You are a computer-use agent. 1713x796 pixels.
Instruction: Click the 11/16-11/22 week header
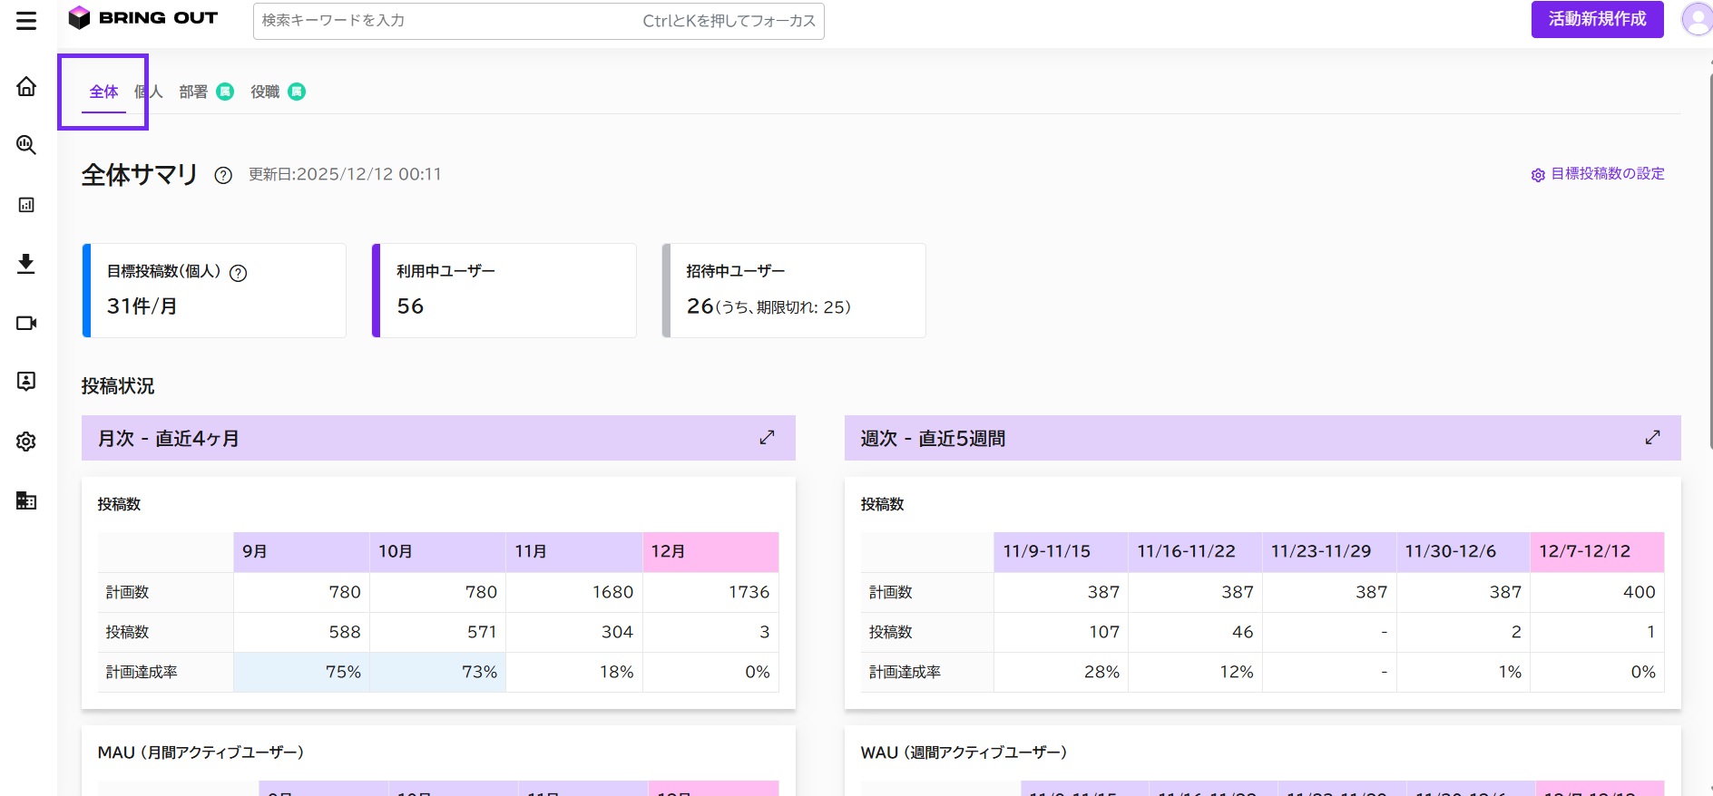1195,551
